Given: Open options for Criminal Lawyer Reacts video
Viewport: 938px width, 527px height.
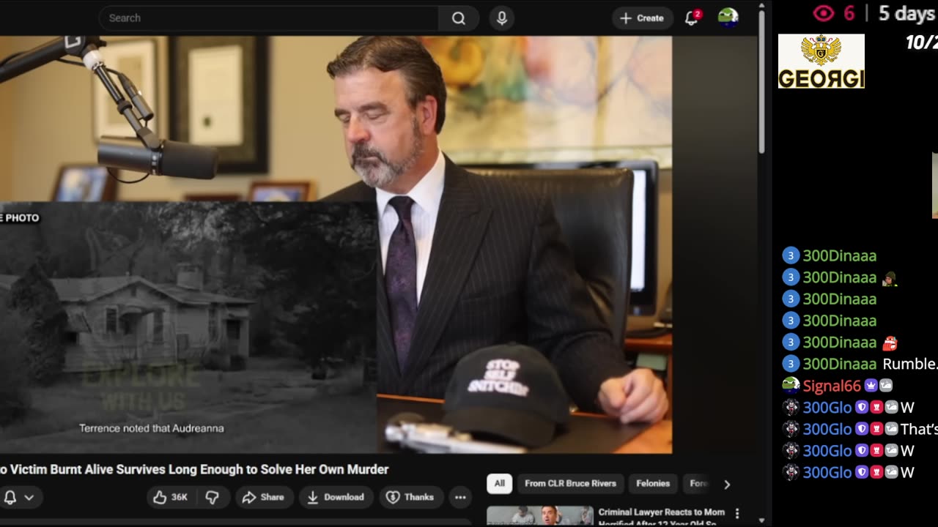Looking at the screenshot, I should click(x=737, y=514).
